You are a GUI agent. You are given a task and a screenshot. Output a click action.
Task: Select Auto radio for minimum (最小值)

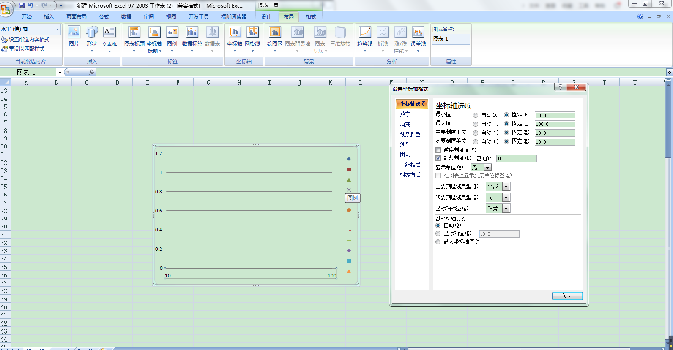(476, 115)
